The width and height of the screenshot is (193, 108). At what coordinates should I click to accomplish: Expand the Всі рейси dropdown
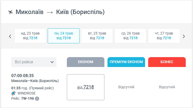(34, 62)
